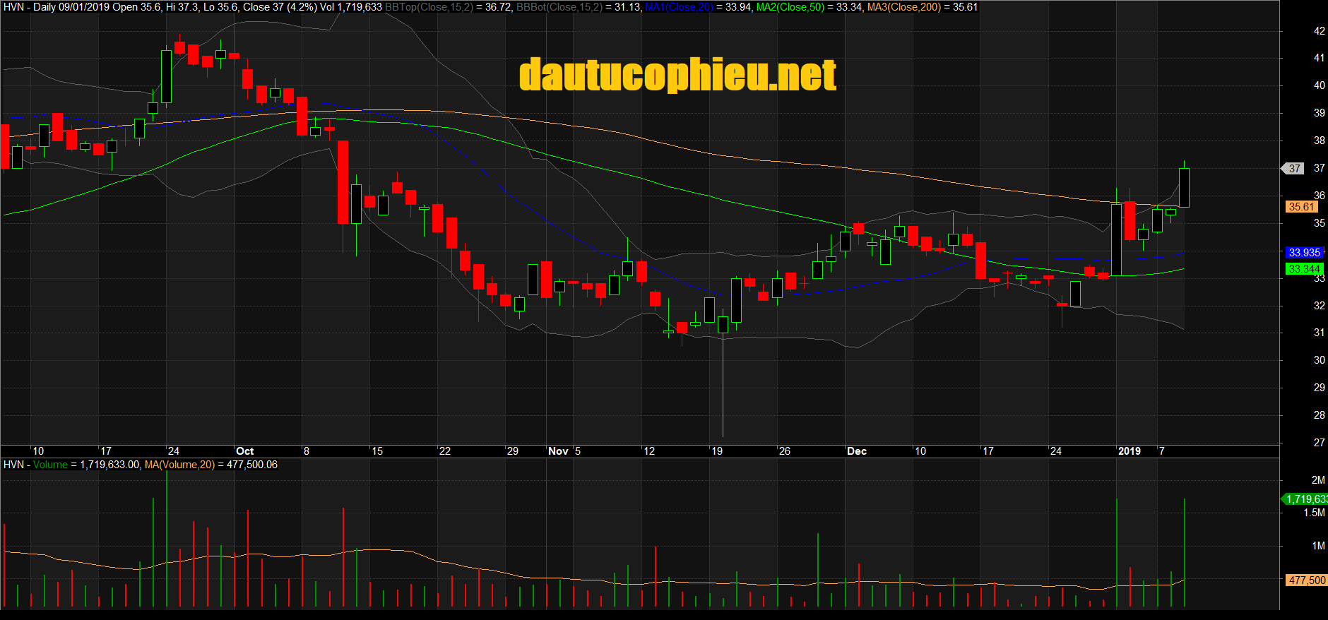Viewport: 1328px width, 620px height.
Task: Click the green 33.344 MA2 price tag
Action: (1303, 269)
